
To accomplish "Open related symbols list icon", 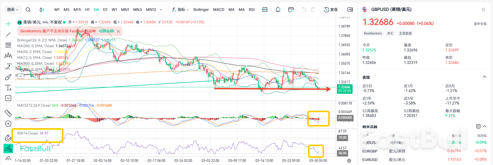I will click(x=478, y=126).
